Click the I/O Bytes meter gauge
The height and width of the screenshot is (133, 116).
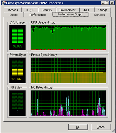point(17,103)
